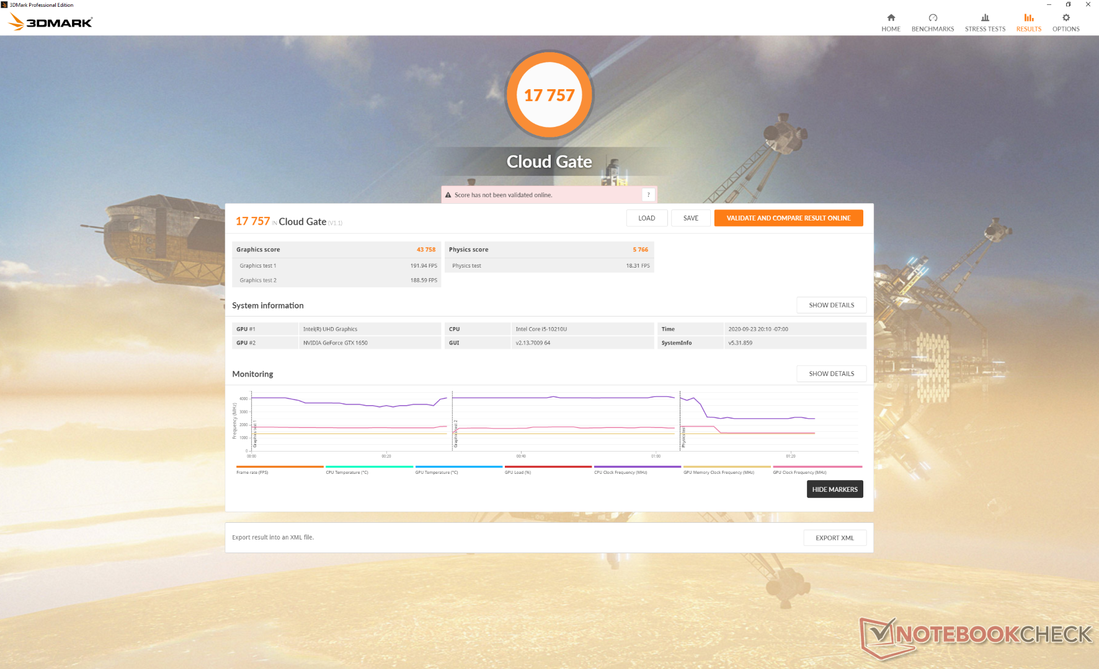Select the Results bars icon
Viewport: 1099px width, 669px height.
1029,17
